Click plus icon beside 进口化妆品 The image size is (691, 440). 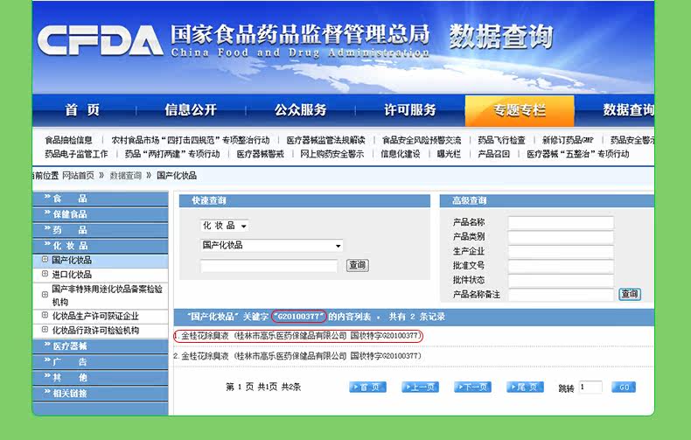coord(45,274)
